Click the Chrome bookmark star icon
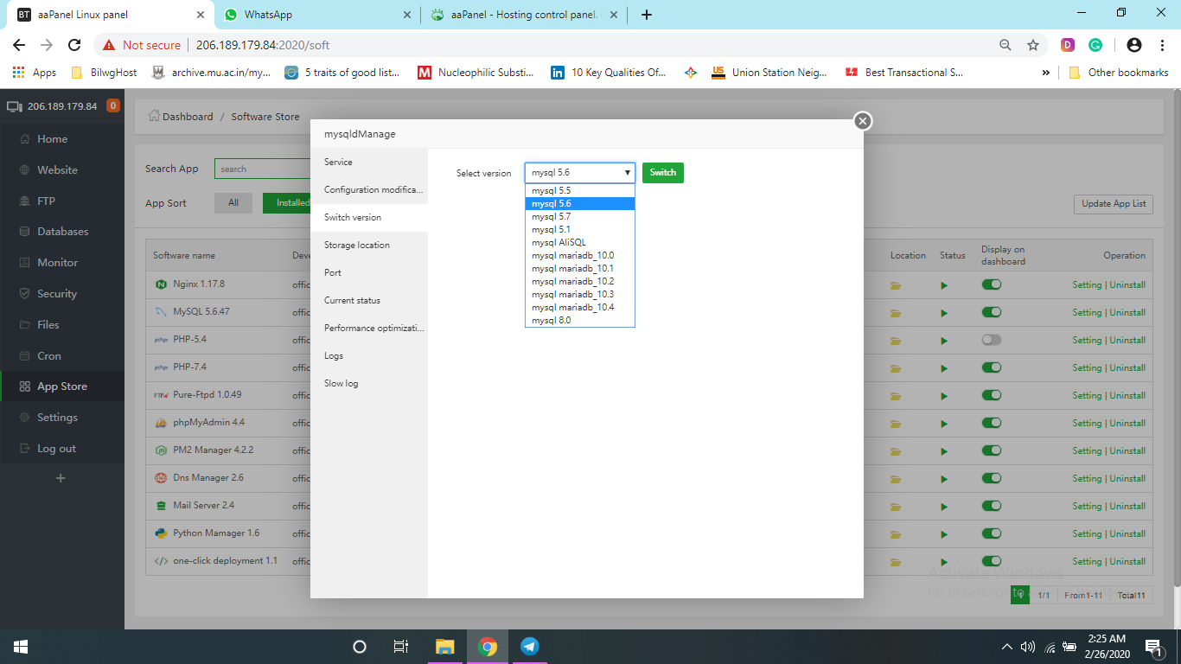The image size is (1181, 664). (x=1032, y=45)
